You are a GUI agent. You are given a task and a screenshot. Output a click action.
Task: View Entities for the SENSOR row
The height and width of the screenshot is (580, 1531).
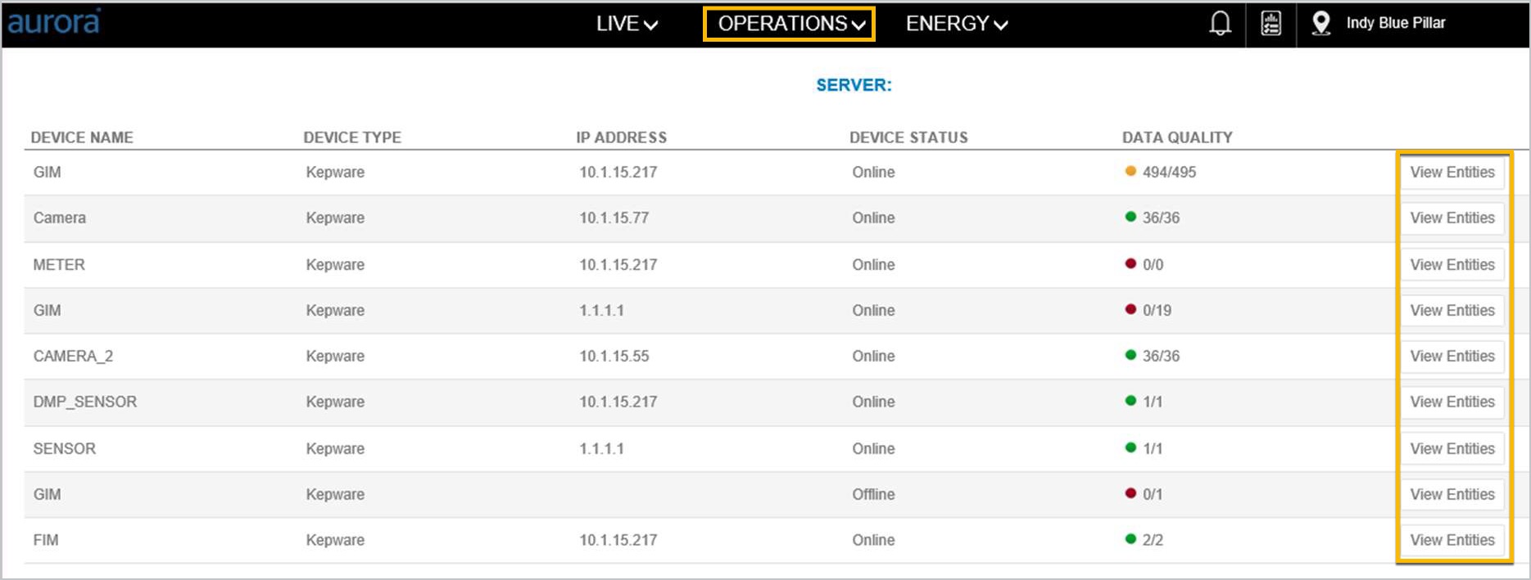1452,449
